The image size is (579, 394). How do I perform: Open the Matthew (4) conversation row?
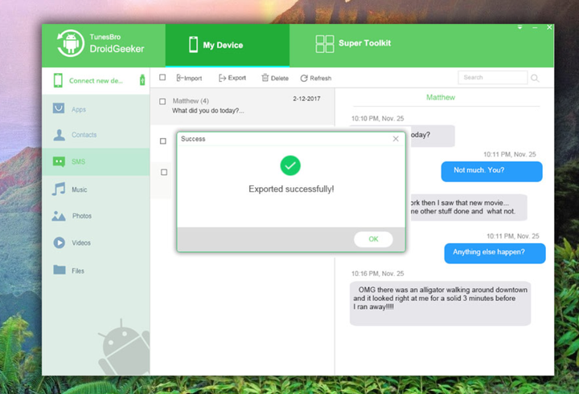click(242, 106)
